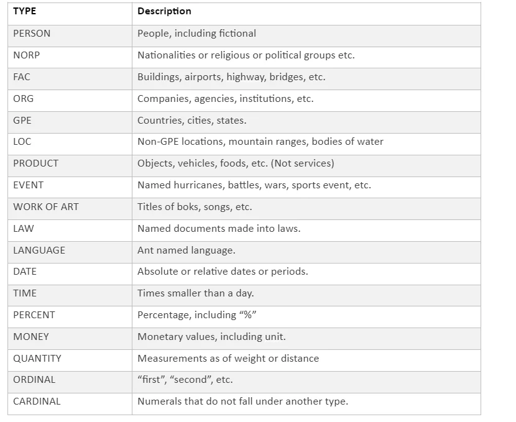Select the TIME type cell
Screen dimensions: 516x422
(25, 293)
